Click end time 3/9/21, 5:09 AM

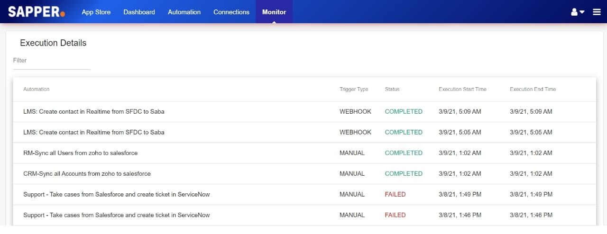click(531, 112)
